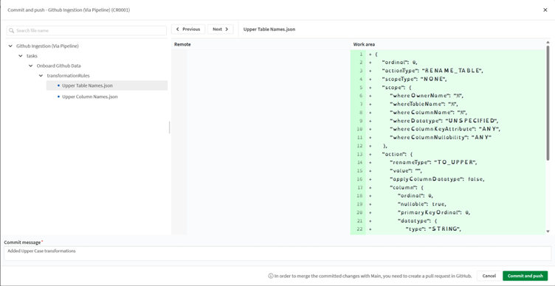The width and height of the screenshot is (555, 286).
Task: Click the Work area column header
Action: click(x=364, y=44)
